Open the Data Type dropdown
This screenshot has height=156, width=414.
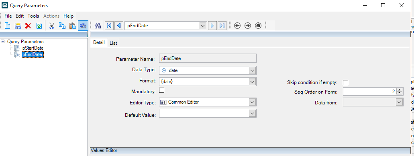click(252, 70)
